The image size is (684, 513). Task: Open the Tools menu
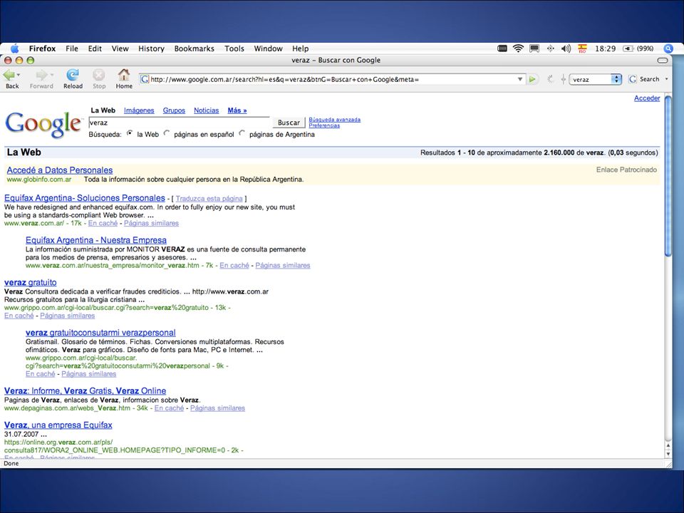(x=234, y=48)
